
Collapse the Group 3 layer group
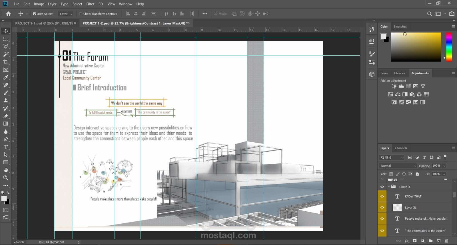(389, 187)
